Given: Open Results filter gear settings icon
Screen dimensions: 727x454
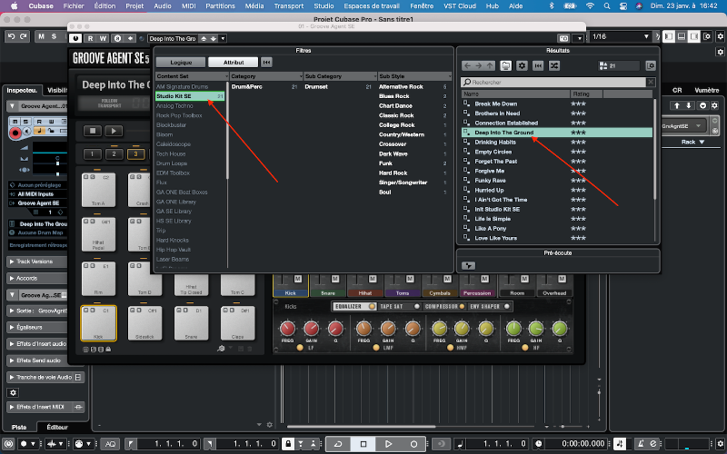Looking at the screenshot, I should tap(522, 65).
